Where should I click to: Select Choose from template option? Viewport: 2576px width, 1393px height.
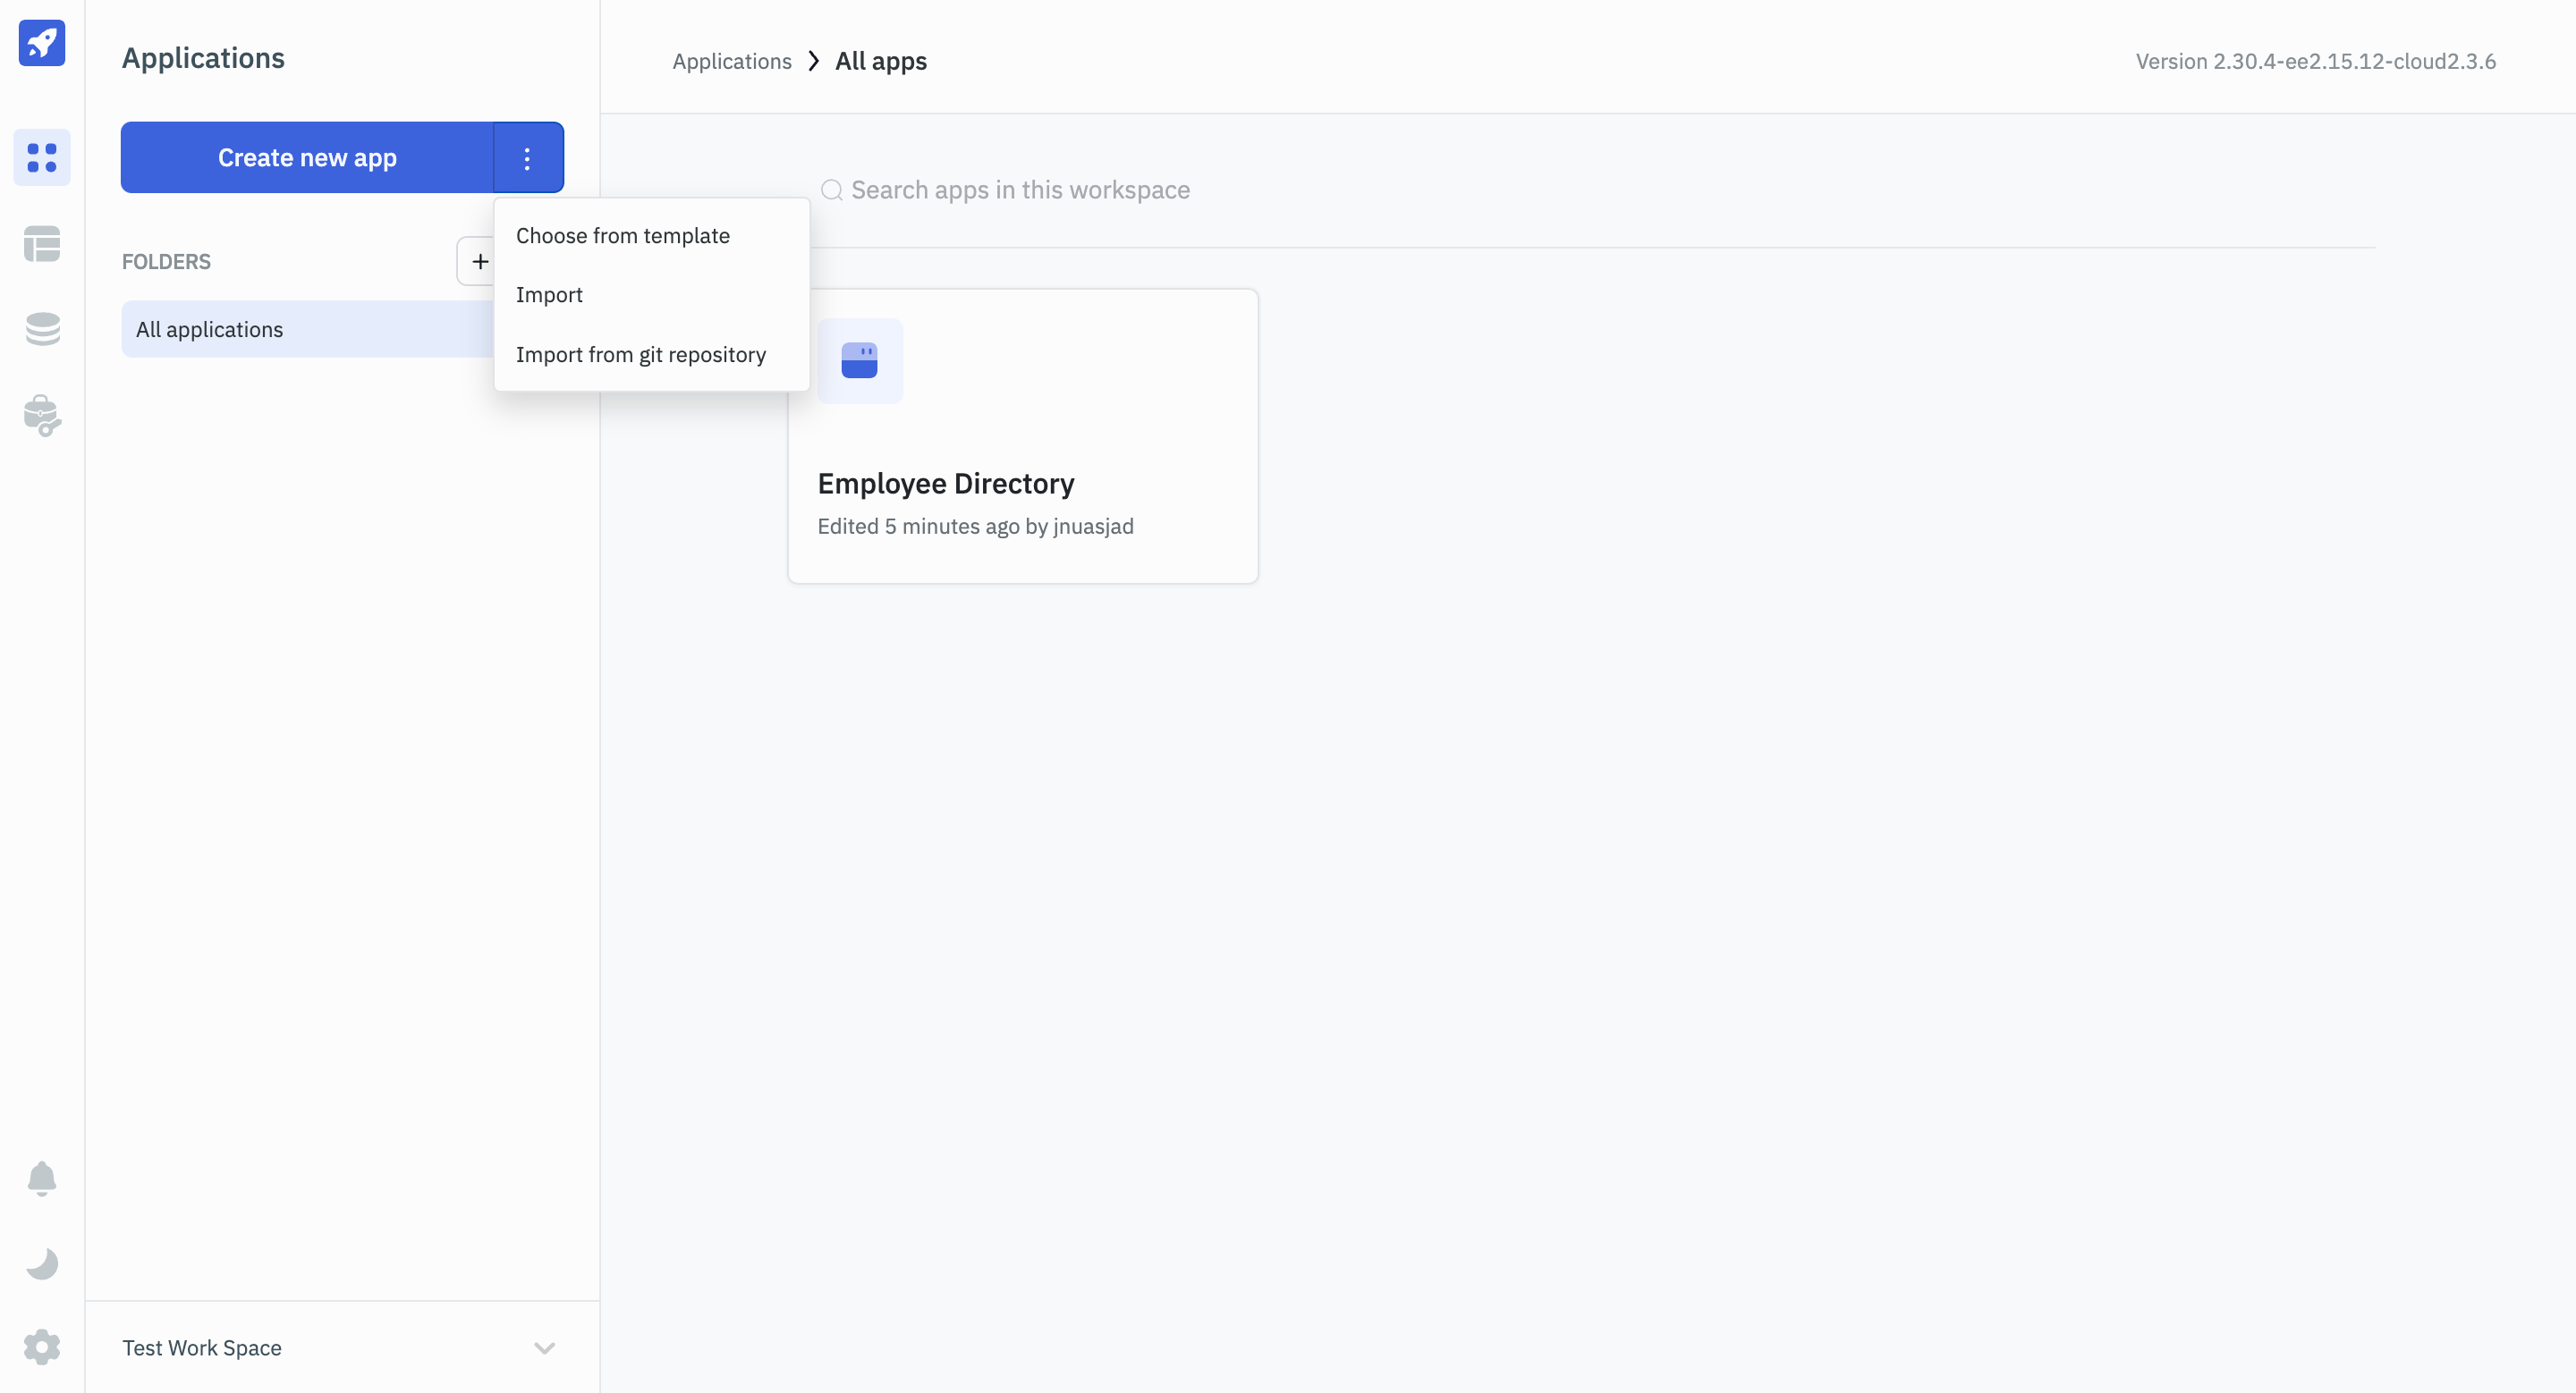[x=623, y=233]
